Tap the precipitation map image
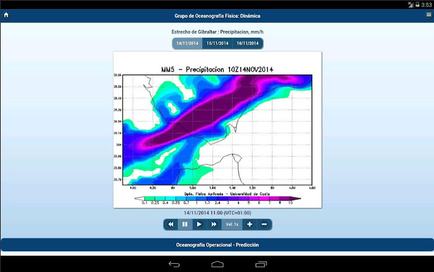Image resolution: width=434 pixels, height=272 pixels. (x=218, y=129)
